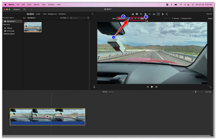Open Spotlight search in menu bar
This screenshot has height=139, width=216.
185,5
